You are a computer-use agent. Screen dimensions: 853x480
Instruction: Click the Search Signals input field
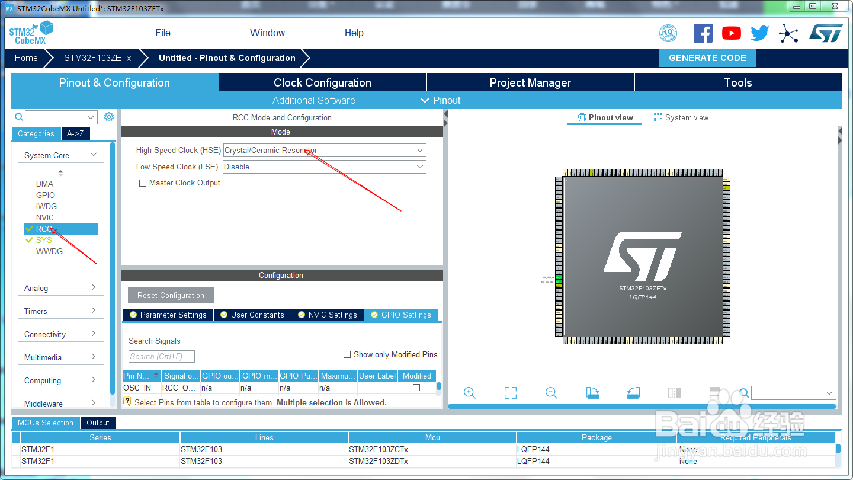(162, 356)
